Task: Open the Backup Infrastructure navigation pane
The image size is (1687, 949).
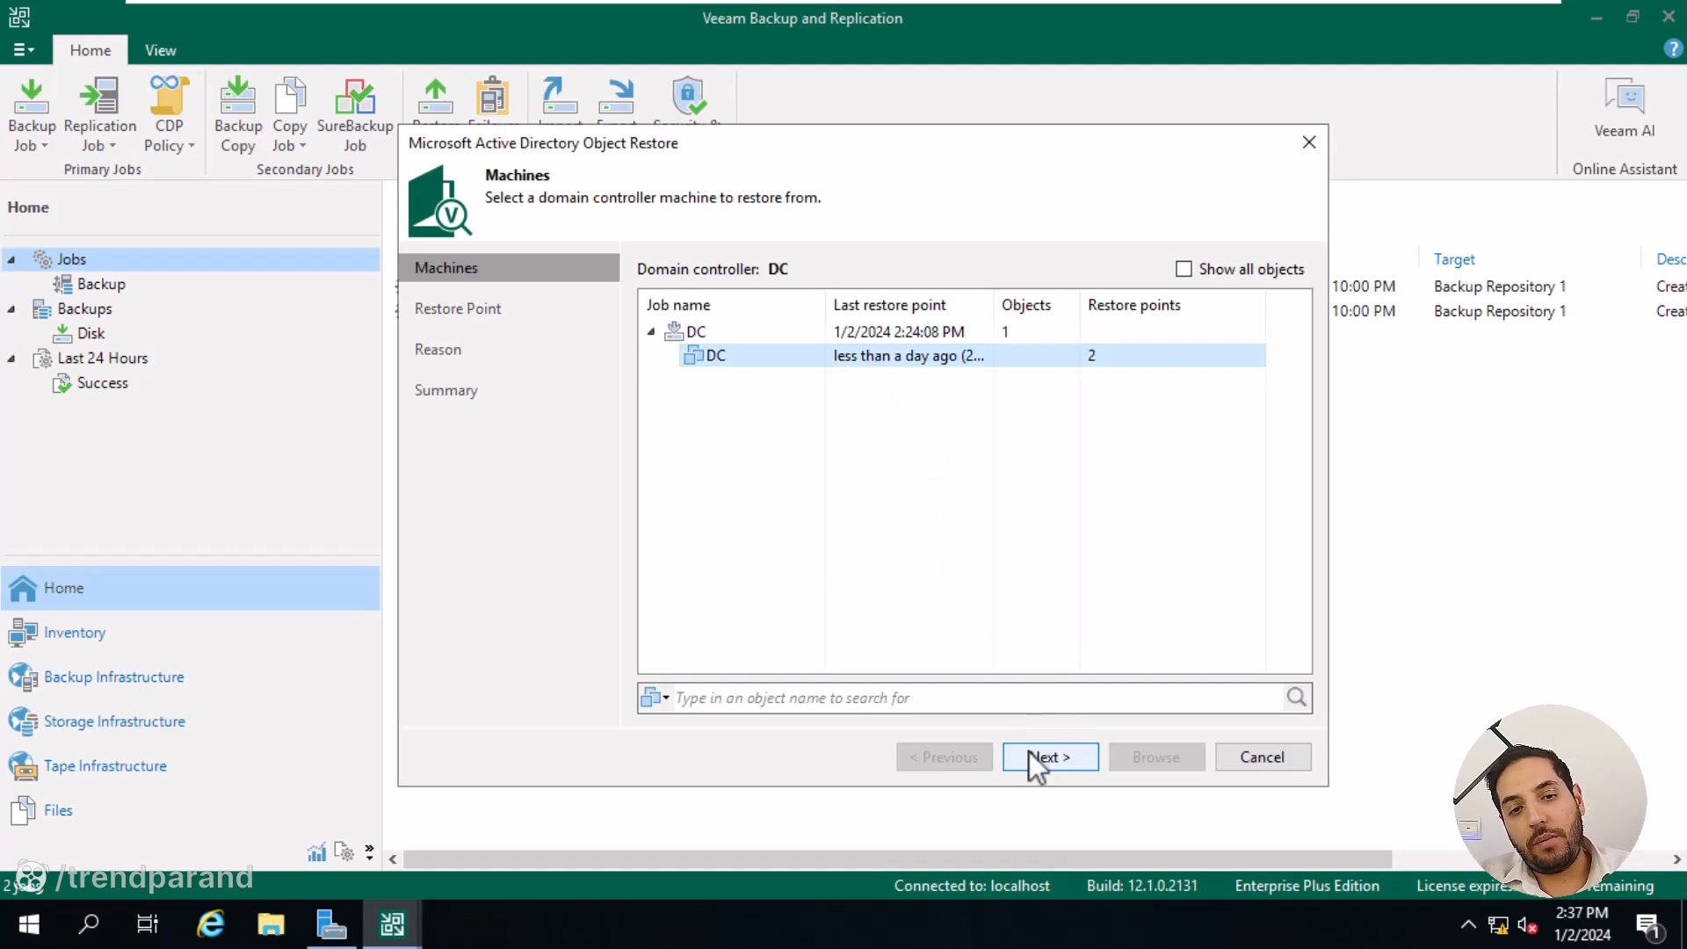Action: pyautogui.click(x=191, y=677)
